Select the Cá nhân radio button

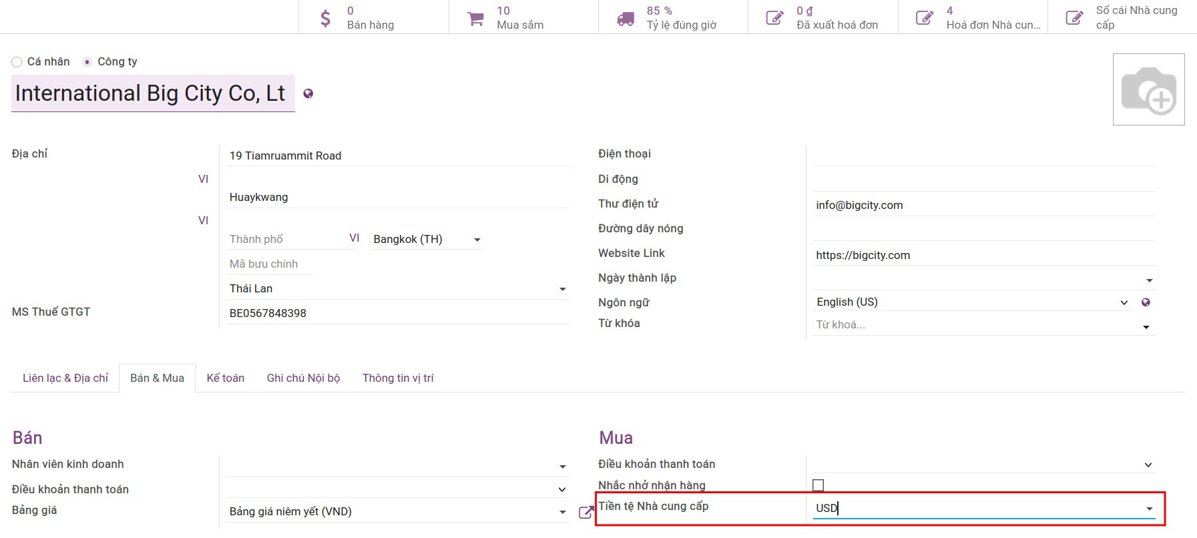[17, 62]
